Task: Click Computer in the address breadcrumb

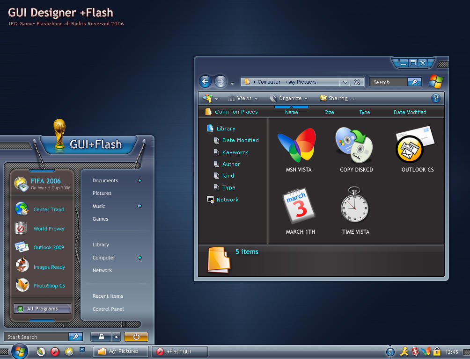Action: point(269,82)
